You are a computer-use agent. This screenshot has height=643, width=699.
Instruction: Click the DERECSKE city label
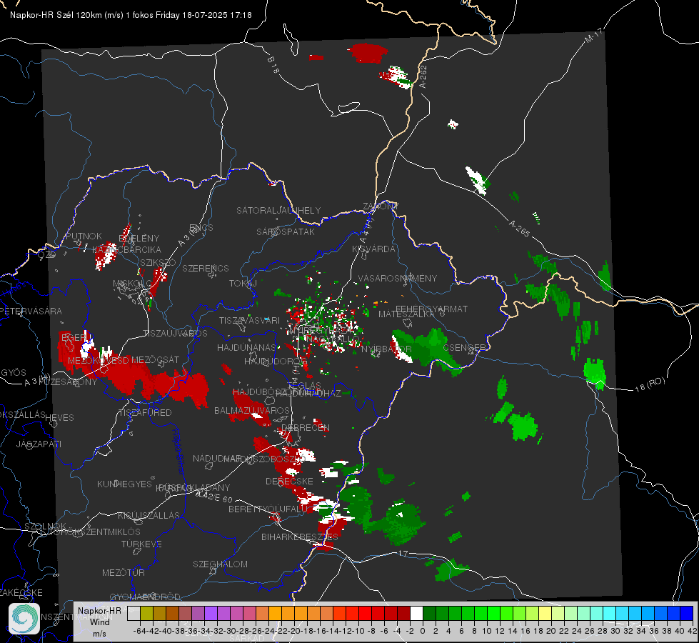click(289, 482)
